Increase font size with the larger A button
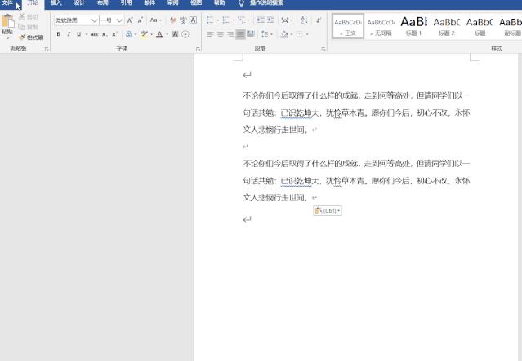Screen dimensions: 522x361 pyautogui.click(x=130, y=20)
